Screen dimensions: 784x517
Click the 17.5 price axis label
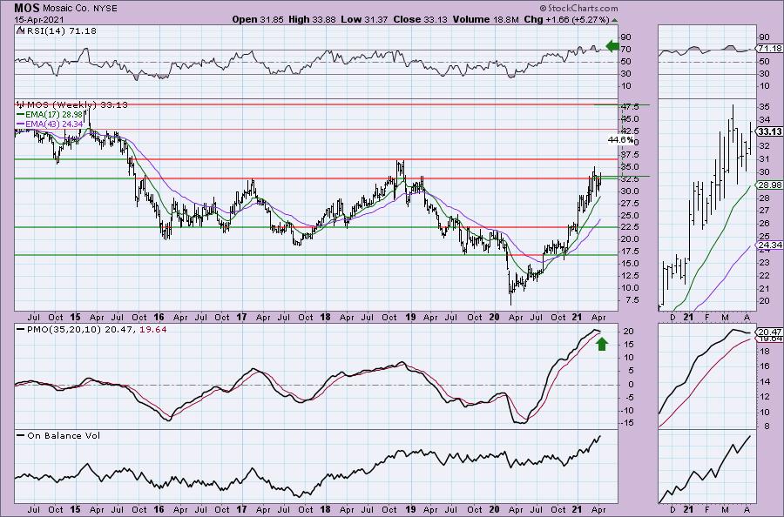(630, 252)
